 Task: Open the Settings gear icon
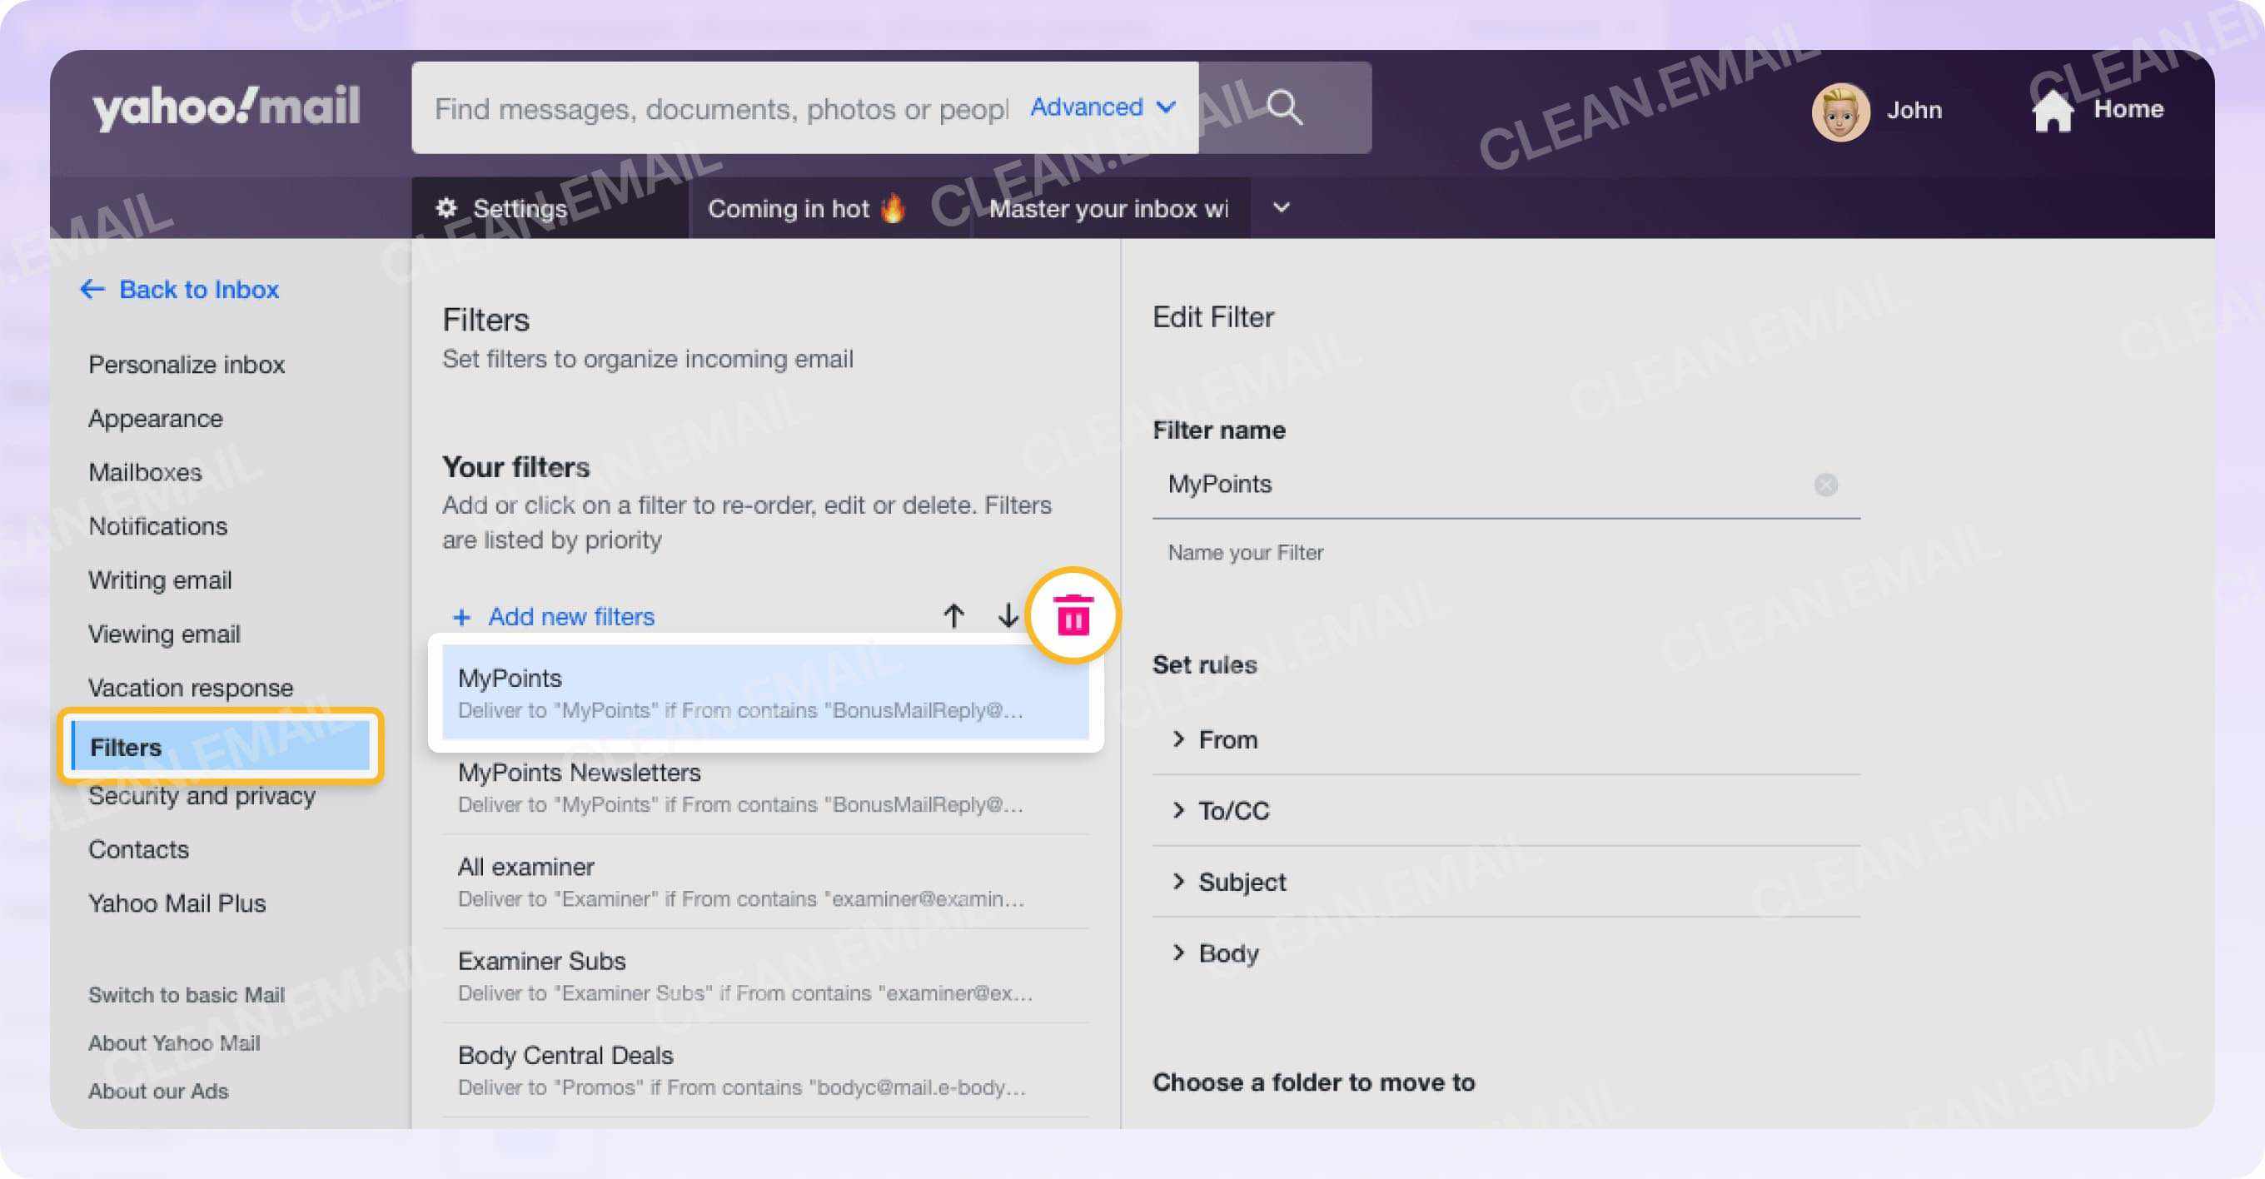[x=447, y=208]
